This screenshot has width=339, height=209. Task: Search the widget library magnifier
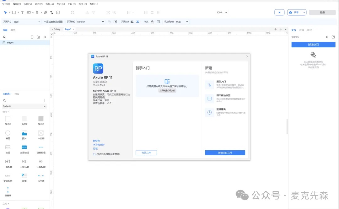pyautogui.click(x=4, y=101)
